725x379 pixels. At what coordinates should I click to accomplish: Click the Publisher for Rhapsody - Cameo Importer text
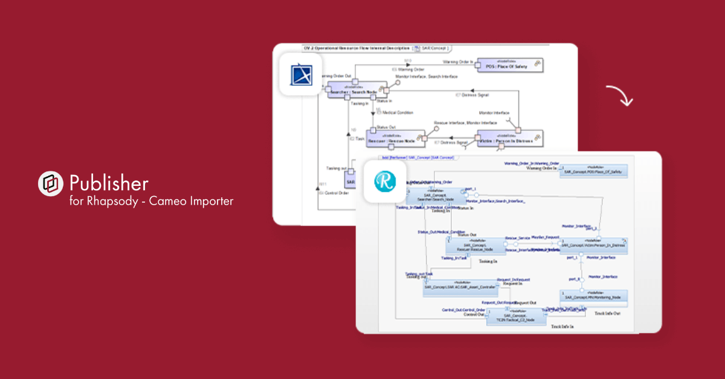151,201
